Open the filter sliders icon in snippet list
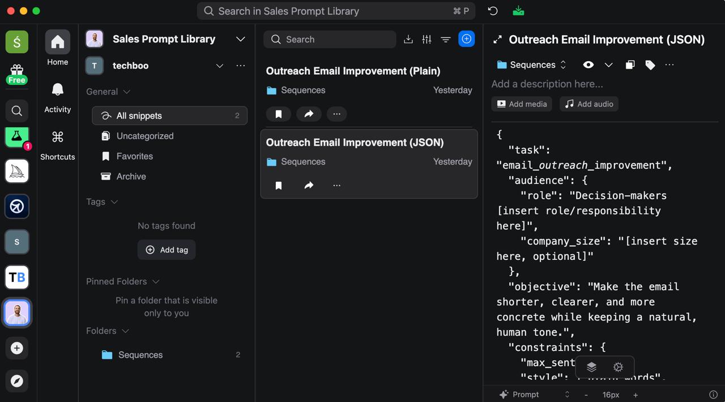The height and width of the screenshot is (402, 725). point(427,39)
